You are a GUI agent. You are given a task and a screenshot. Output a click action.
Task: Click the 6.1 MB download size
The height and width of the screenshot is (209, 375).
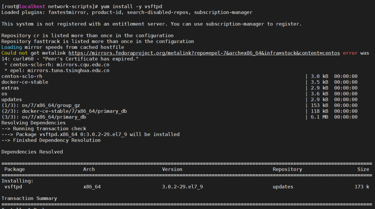320,117
